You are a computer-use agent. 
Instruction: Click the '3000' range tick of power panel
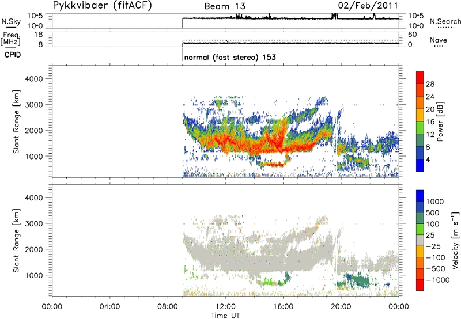33,105
